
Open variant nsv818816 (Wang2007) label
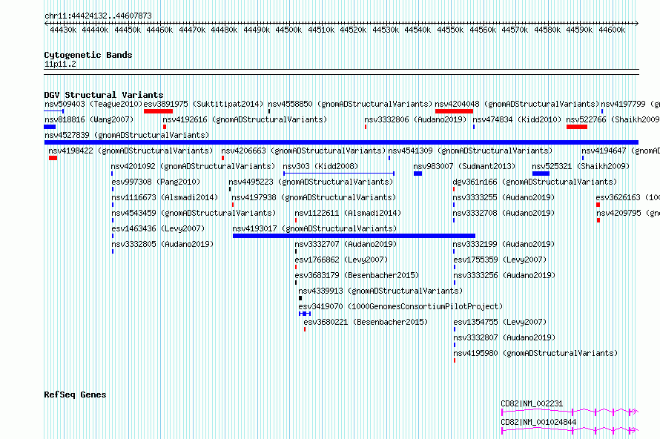pos(89,119)
